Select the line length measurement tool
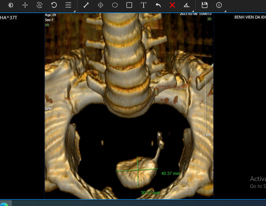 86,5
